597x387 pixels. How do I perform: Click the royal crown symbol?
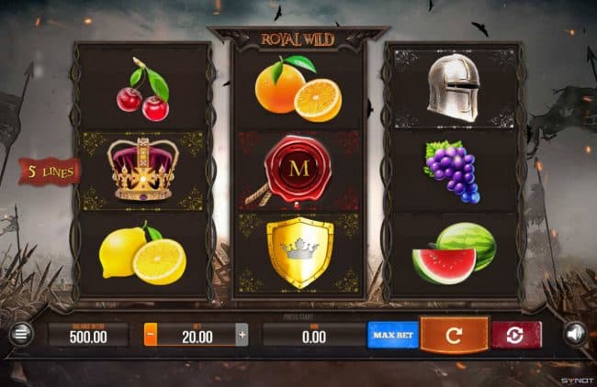[x=142, y=170]
